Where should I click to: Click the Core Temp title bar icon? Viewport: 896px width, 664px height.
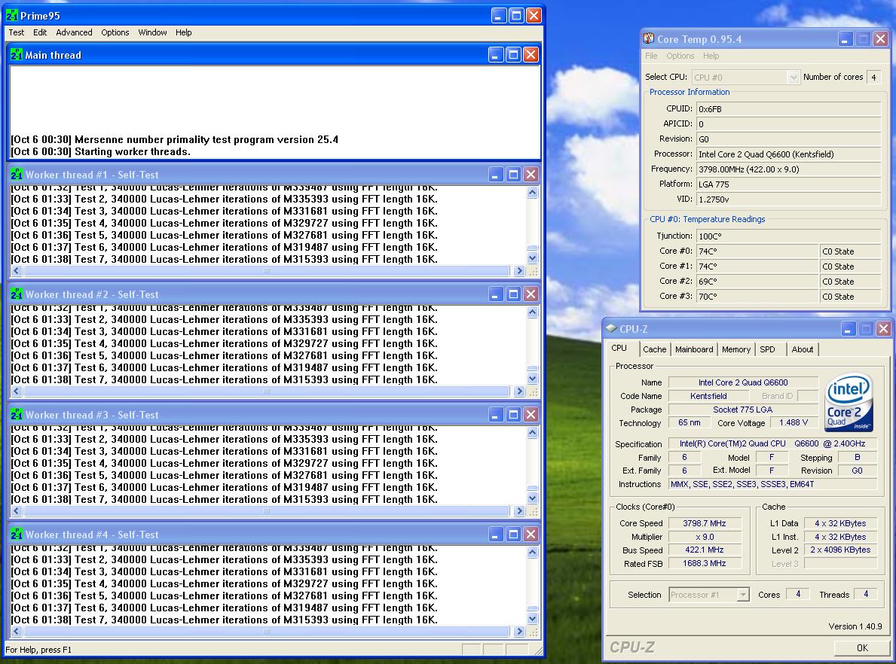pos(649,39)
